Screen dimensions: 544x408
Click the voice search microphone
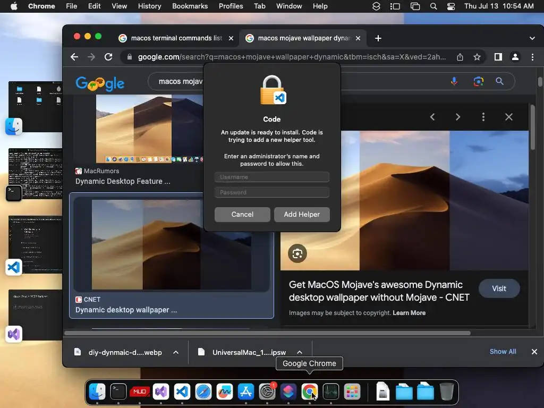[454, 81]
